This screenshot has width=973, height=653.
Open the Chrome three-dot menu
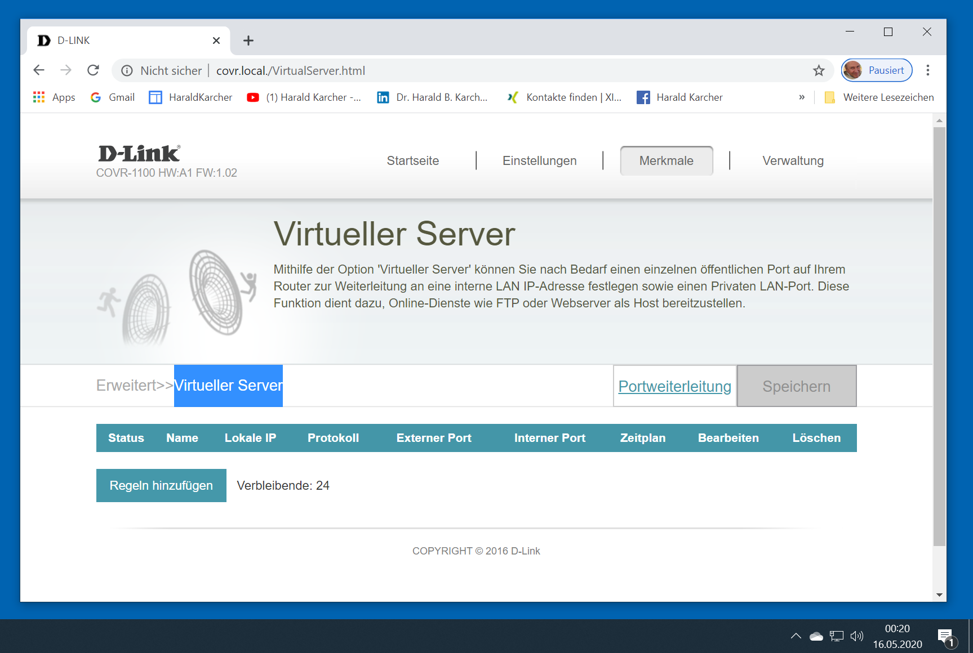[x=927, y=70]
